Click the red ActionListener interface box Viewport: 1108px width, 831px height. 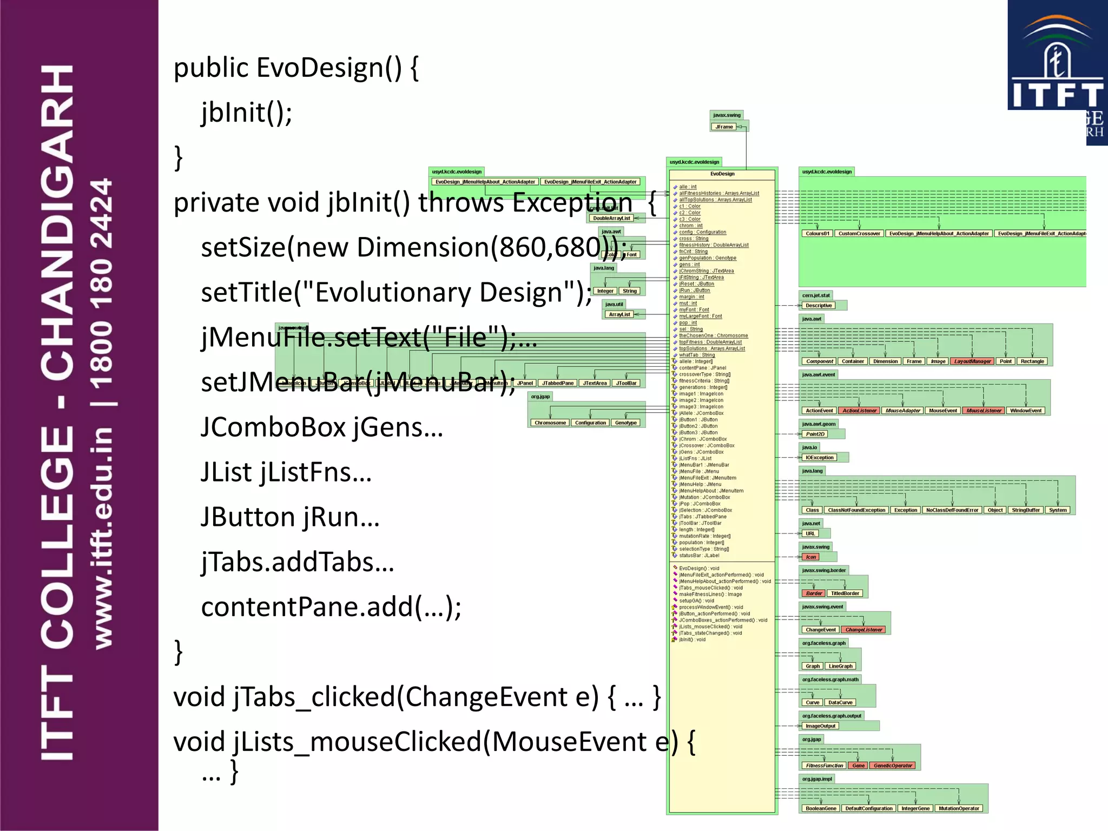pyautogui.click(x=859, y=411)
